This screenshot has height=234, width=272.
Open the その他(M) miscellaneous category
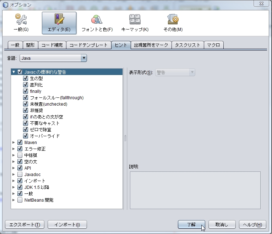pyautogui.click(x=173, y=23)
